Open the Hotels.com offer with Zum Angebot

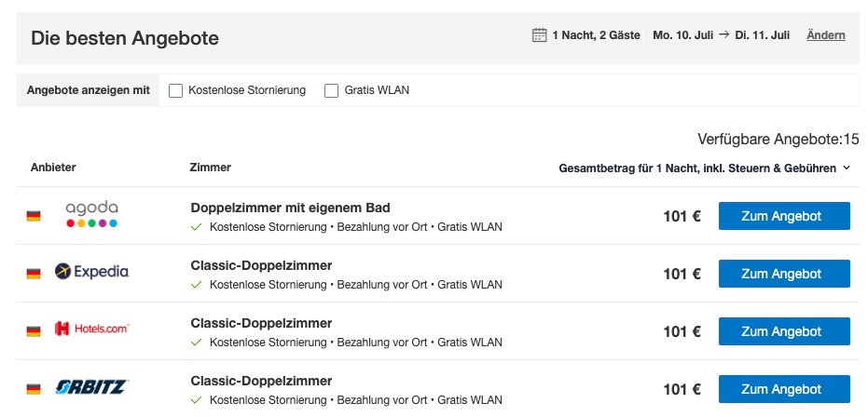pos(784,331)
